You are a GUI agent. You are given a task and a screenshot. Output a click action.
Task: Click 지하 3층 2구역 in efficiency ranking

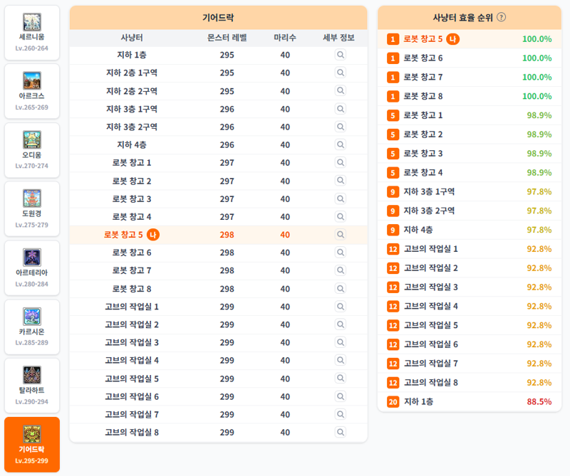pyautogui.click(x=470, y=211)
